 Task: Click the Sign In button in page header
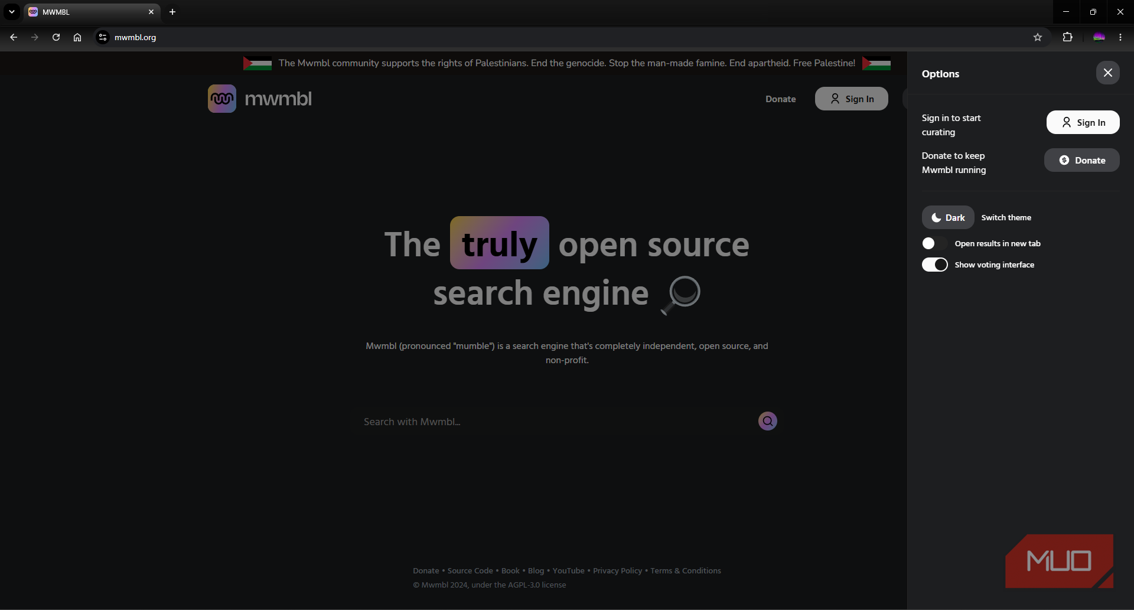pyautogui.click(x=851, y=99)
